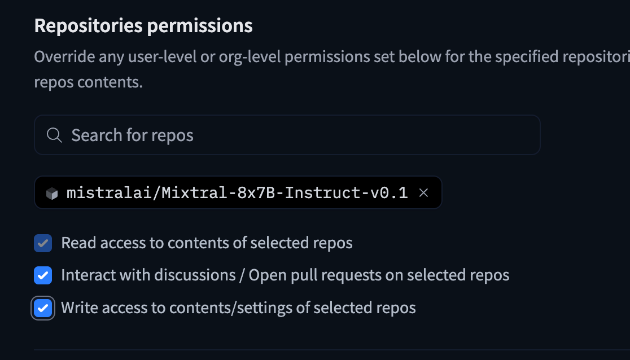Viewport: 630px width, 360px height.
Task: Click 'Open pull requests on selected repos' text
Action: pyautogui.click(x=379, y=275)
